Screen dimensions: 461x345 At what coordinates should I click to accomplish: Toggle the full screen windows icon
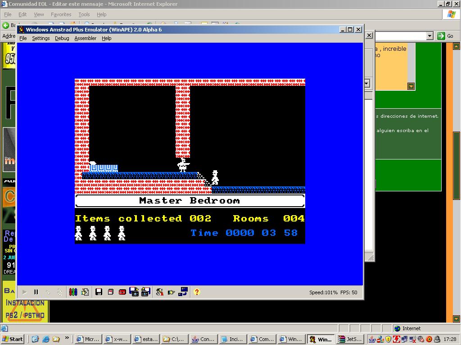pyautogui.click(x=183, y=292)
